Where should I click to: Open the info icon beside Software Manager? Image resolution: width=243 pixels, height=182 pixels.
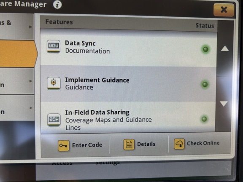pos(57,5)
